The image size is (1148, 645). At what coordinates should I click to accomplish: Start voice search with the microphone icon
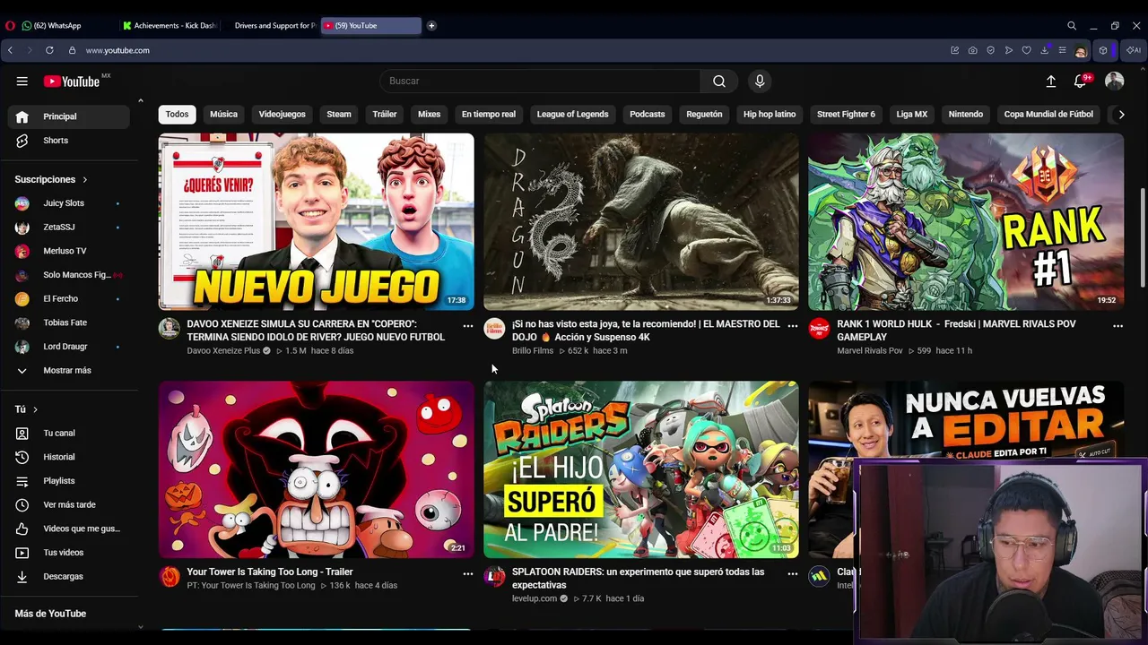tap(760, 81)
